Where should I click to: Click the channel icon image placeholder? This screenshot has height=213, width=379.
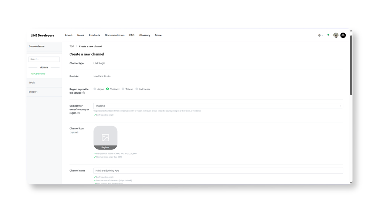point(105,138)
